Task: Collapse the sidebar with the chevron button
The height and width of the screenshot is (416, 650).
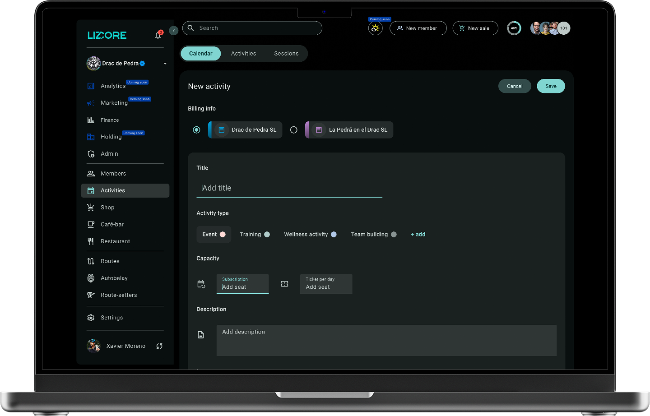Action: pos(174,31)
